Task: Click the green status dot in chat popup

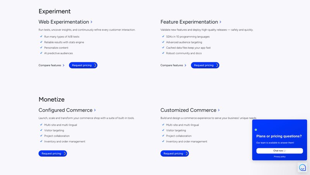Action: 256,130
